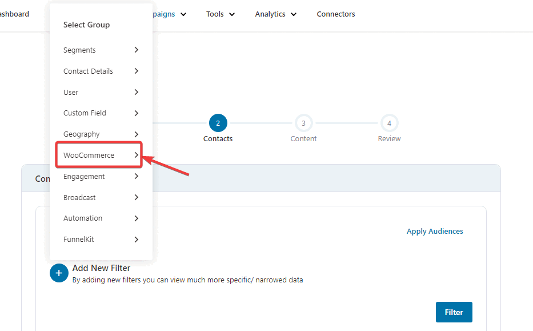Jump to step 4 Review circle
Screen dimensions: 533x331
[x=389, y=123]
